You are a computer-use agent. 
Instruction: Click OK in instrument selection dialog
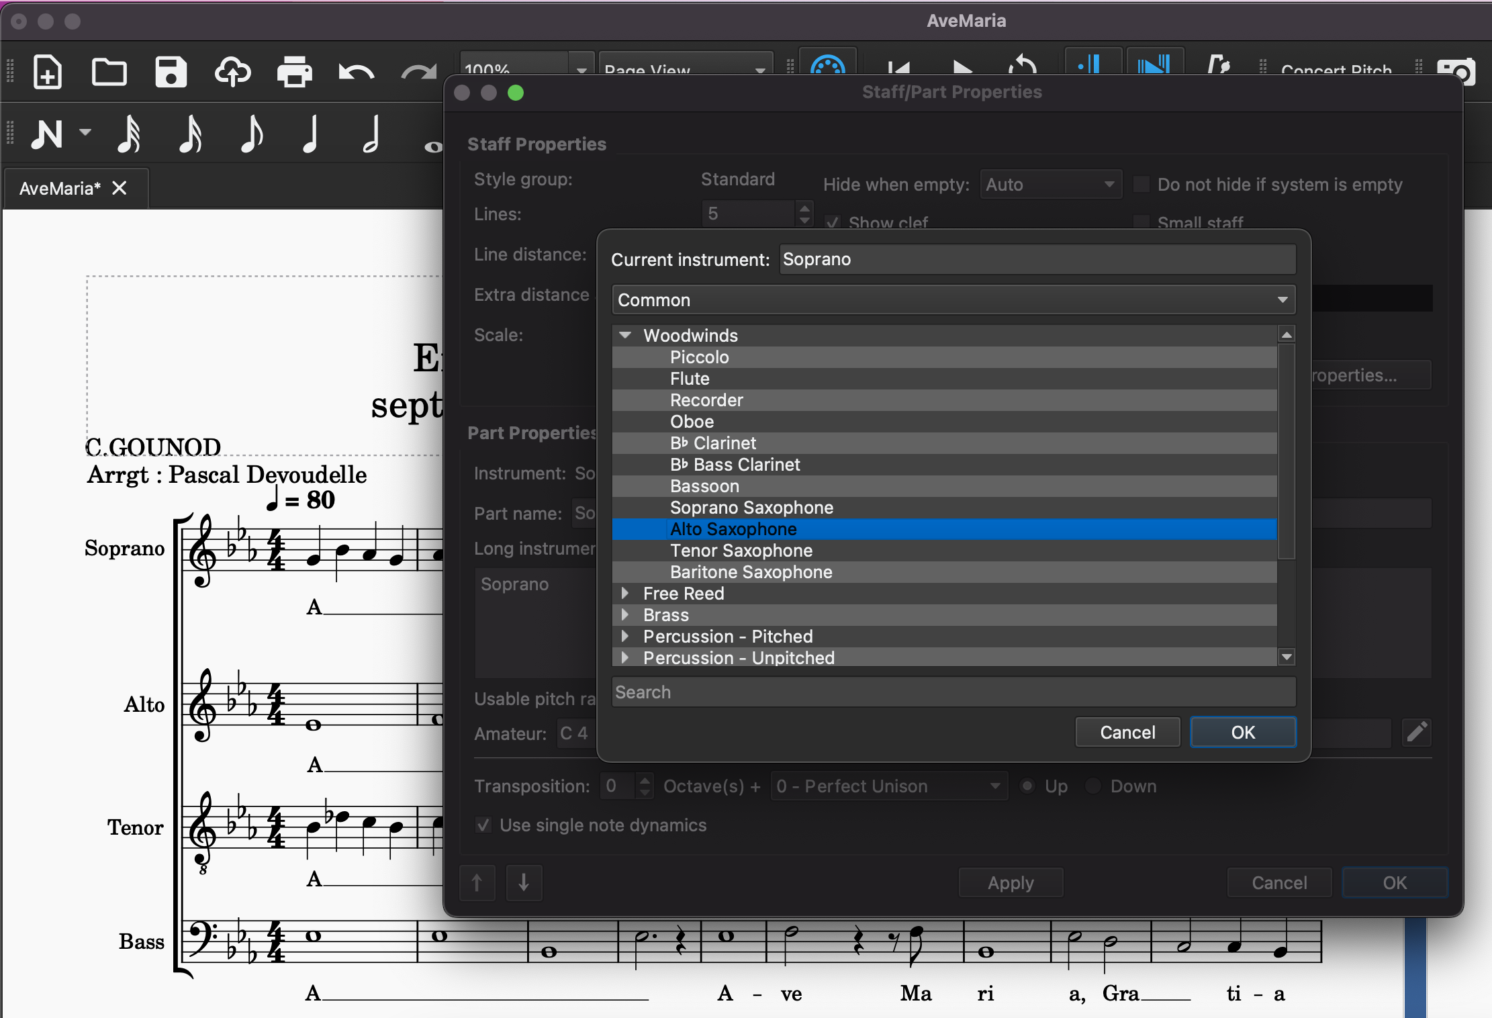pyautogui.click(x=1242, y=732)
